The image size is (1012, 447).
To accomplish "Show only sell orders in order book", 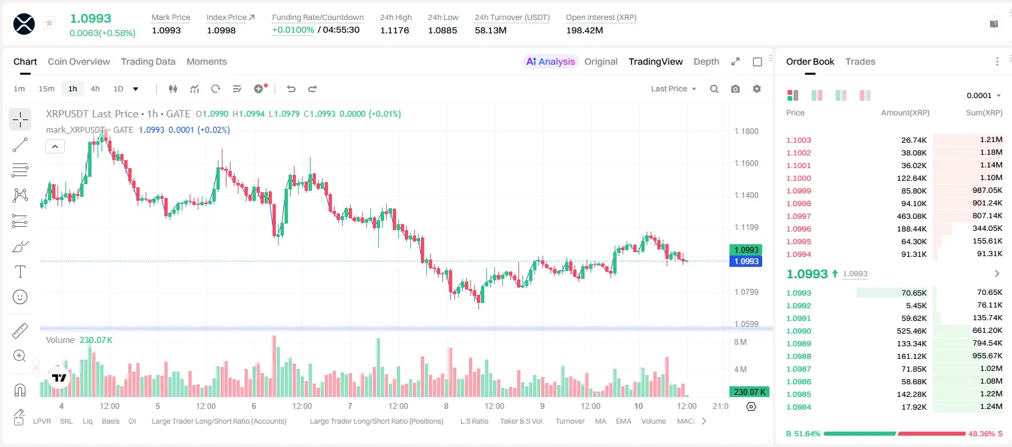I will click(865, 95).
